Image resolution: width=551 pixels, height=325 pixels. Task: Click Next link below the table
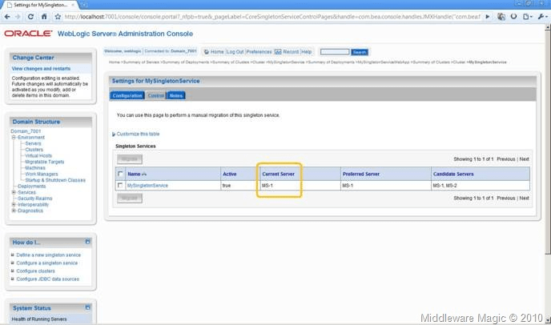525,199
